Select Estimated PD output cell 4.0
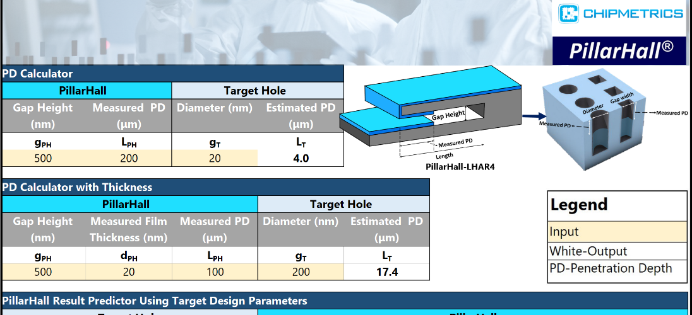 point(301,158)
